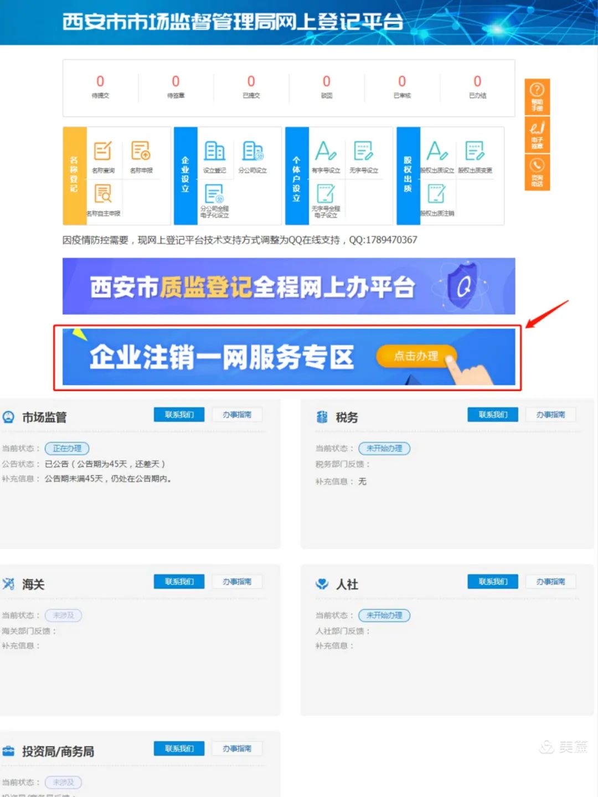This screenshot has height=797, width=598.
Task: Click the 税务 未开始办理 status badge
Action: tap(384, 448)
